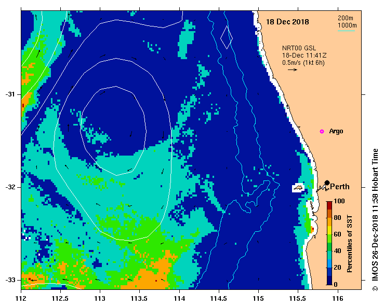
Task: Click the '200m' depth legend label
Action: pos(346,18)
